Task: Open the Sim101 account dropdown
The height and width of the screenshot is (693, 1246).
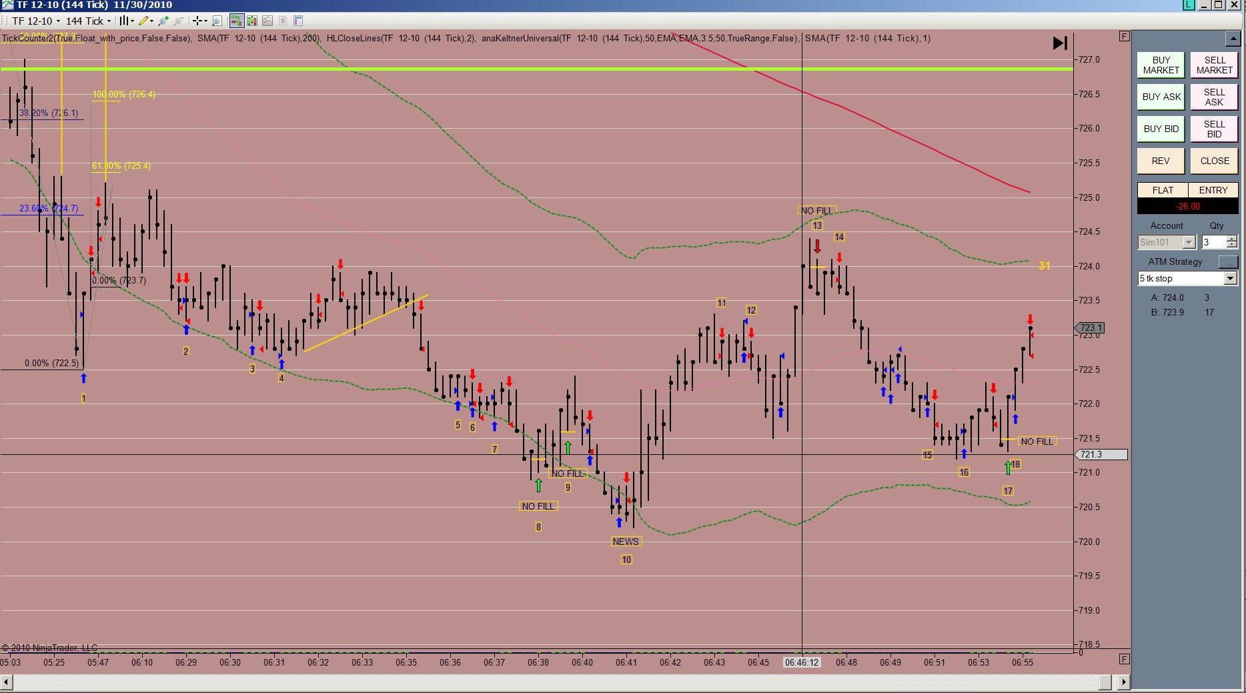Action: click(1167, 242)
